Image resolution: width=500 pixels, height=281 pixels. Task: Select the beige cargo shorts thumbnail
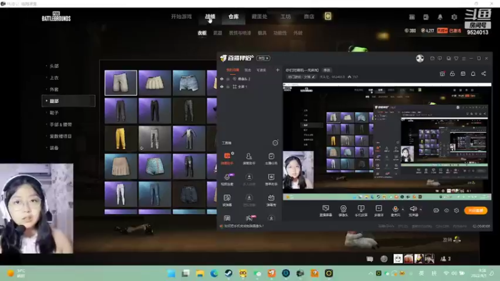coord(121,83)
